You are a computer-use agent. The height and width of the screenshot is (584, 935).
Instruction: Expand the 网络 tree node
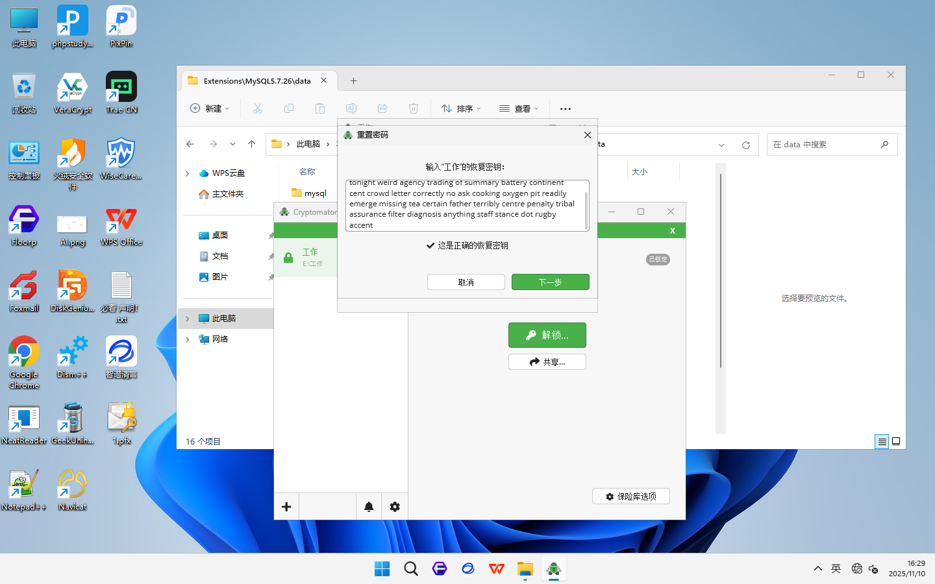pyautogui.click(x=188, y=339)
